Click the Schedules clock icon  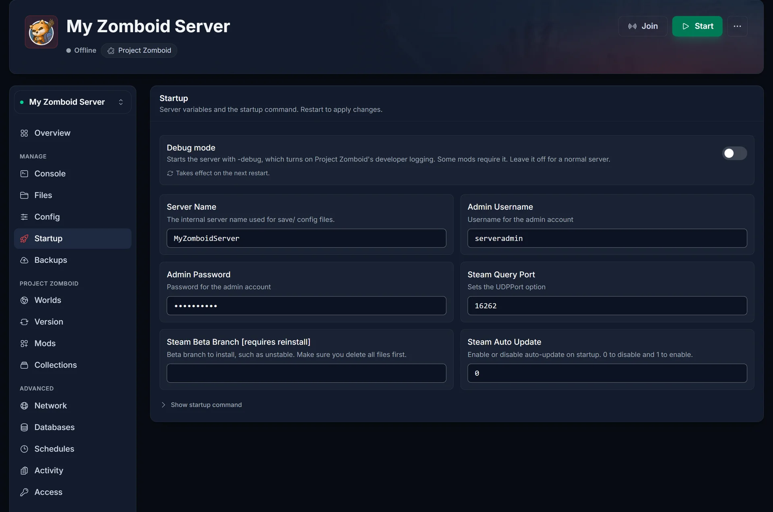point(24,449)
